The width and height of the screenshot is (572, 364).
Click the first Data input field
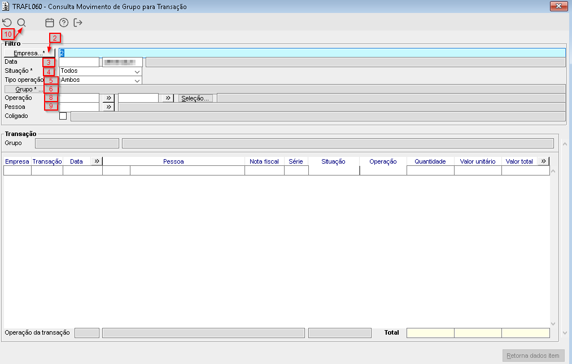[x=79, y=62]
